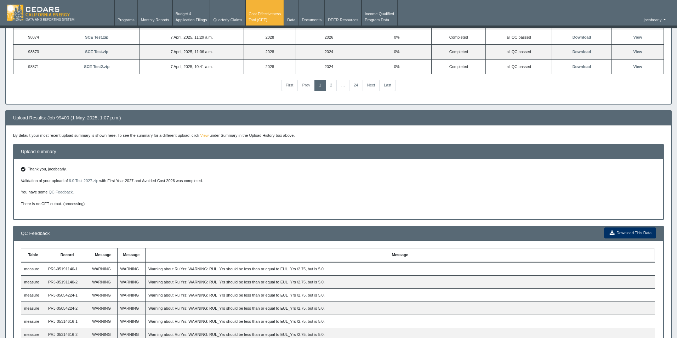Open the Monthly Reports menu
677x338 pixels.
pos(155,20)
